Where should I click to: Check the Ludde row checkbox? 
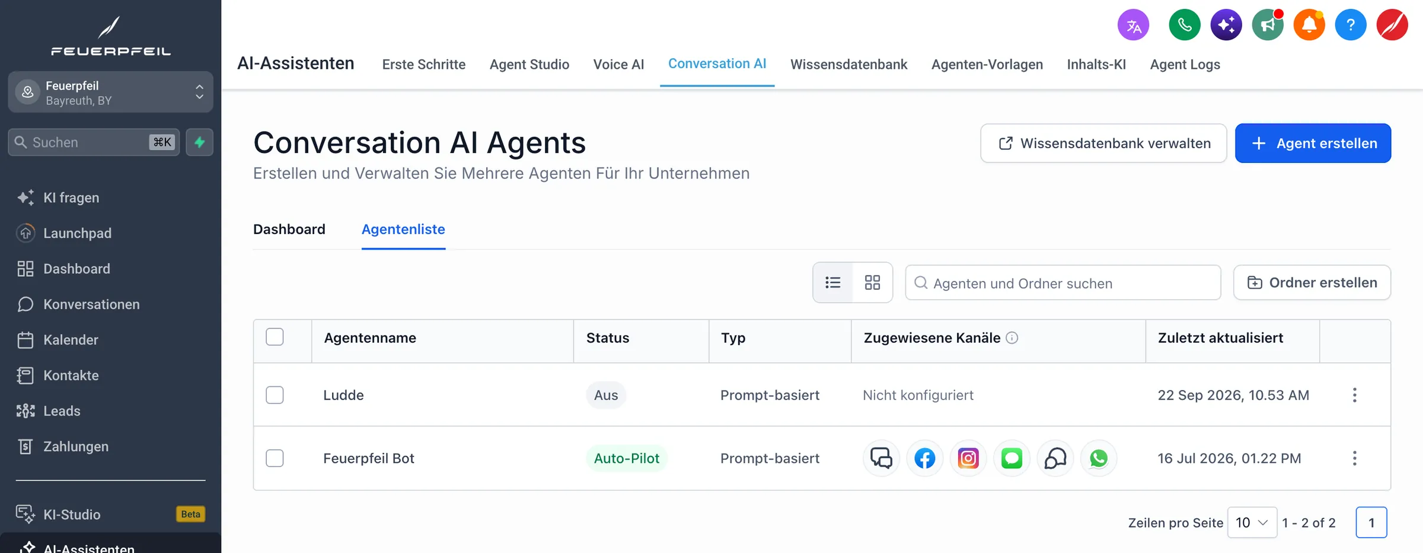click(275, 395)
